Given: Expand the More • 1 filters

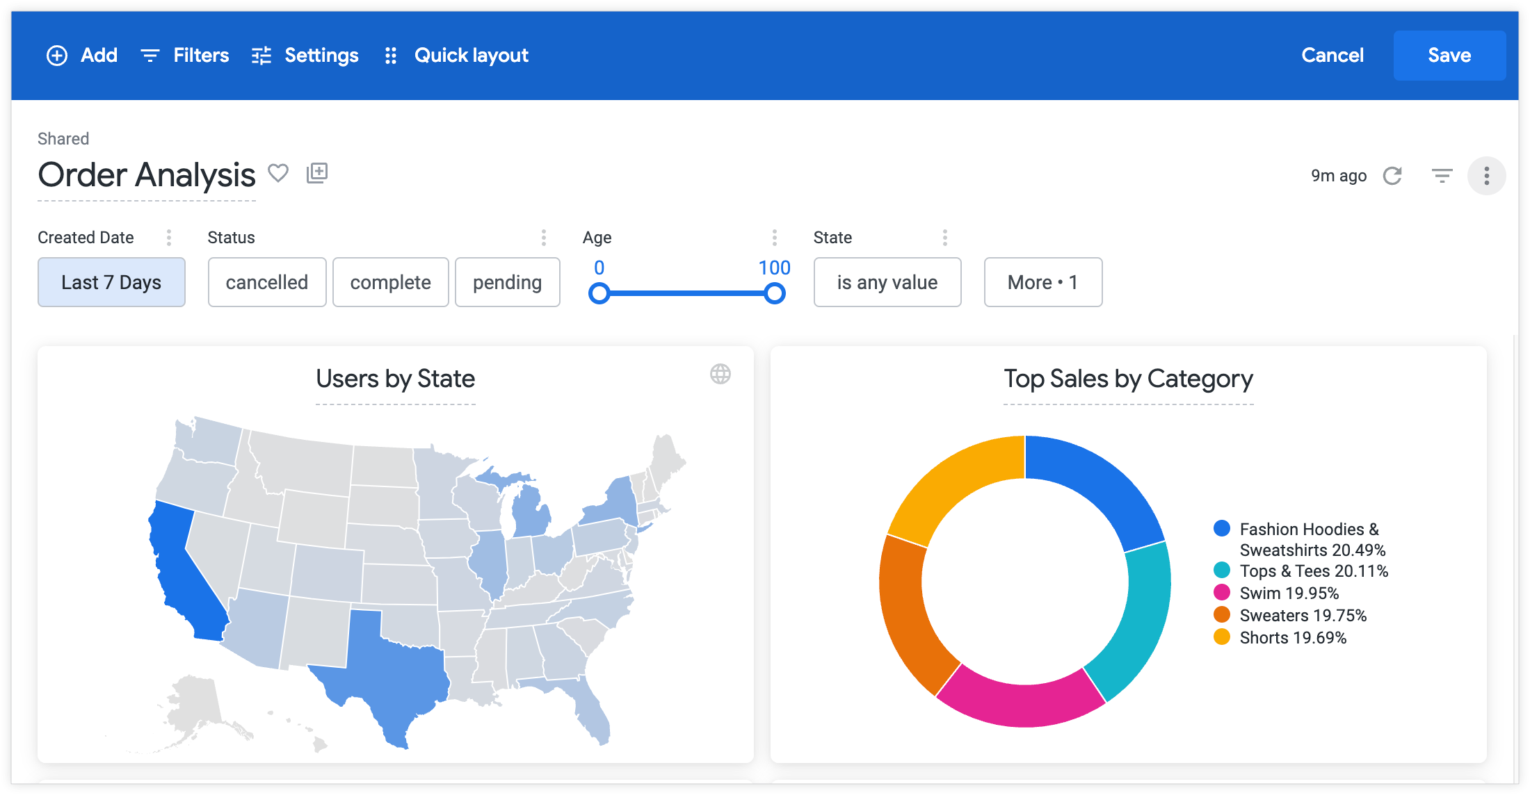Looking at the screenshot, I should pos(1042,282).
